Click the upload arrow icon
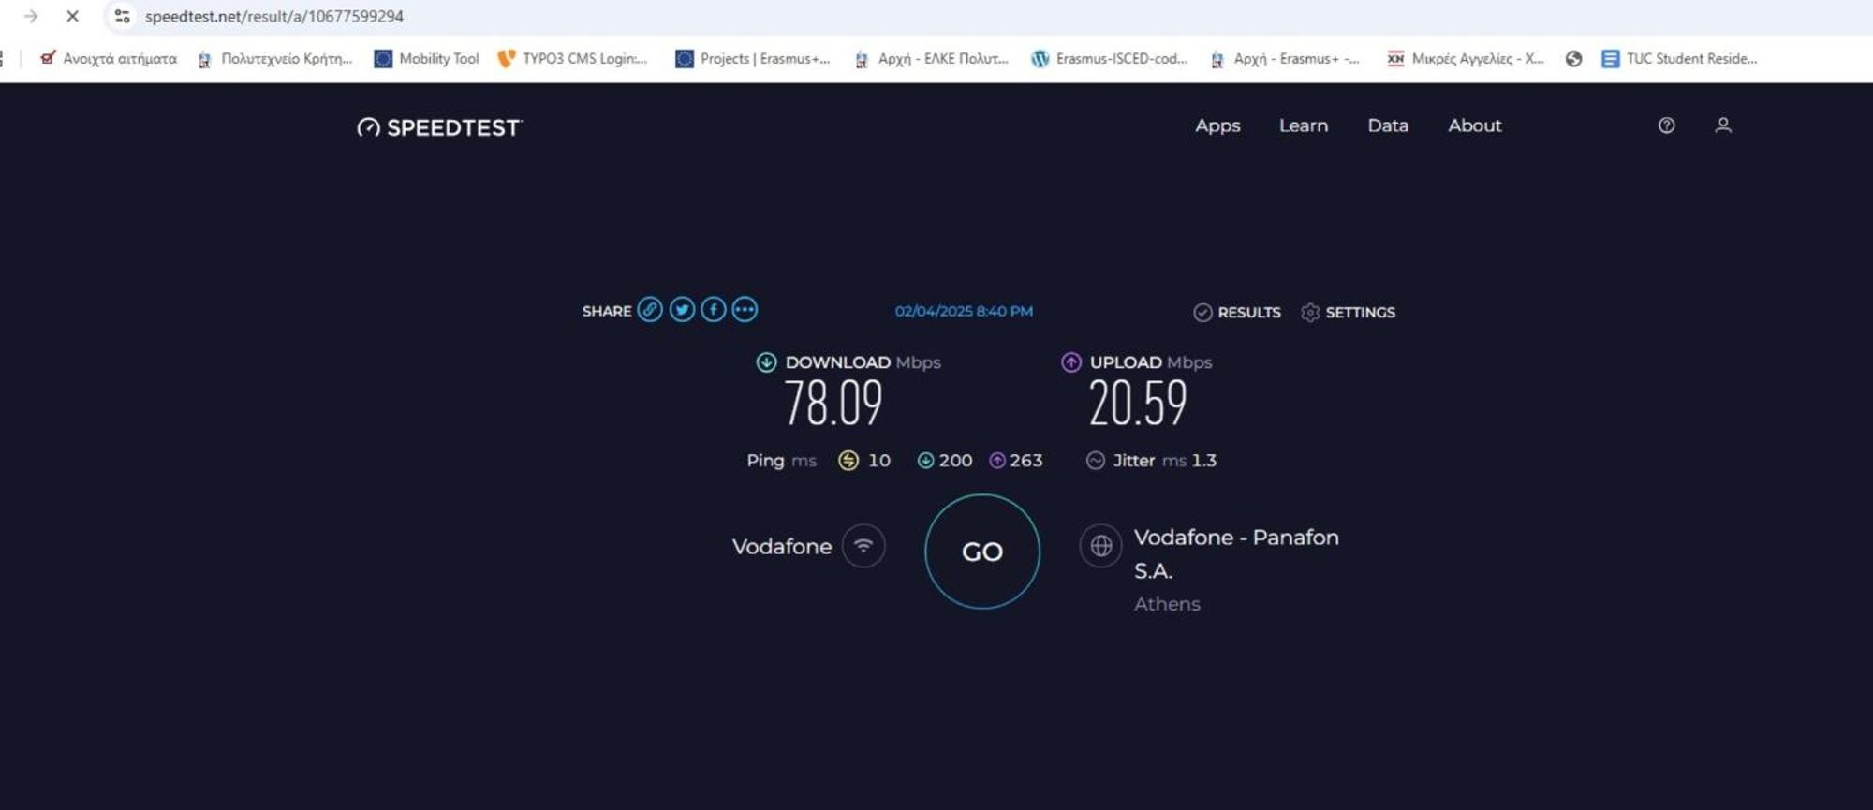The height and width of the screenshot is (810, 1873). (x=1071, y=362)
